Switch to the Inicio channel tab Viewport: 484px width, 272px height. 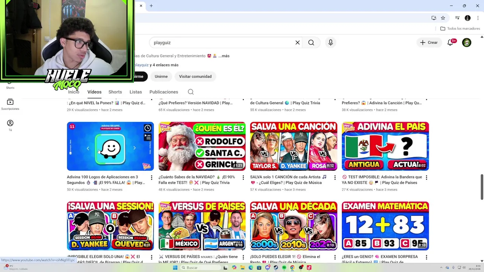tap(74, 92)
